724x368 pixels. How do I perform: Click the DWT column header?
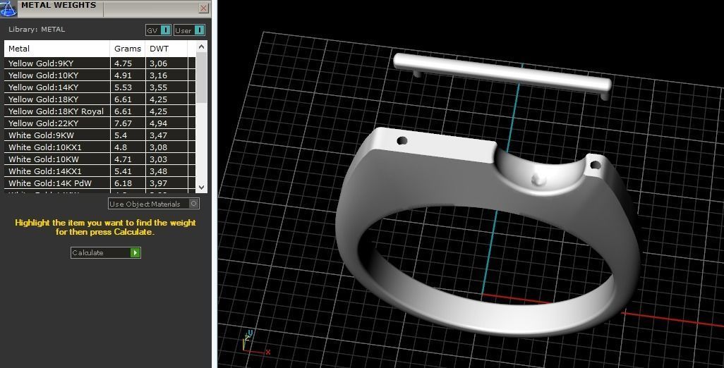tap(167, 49)
